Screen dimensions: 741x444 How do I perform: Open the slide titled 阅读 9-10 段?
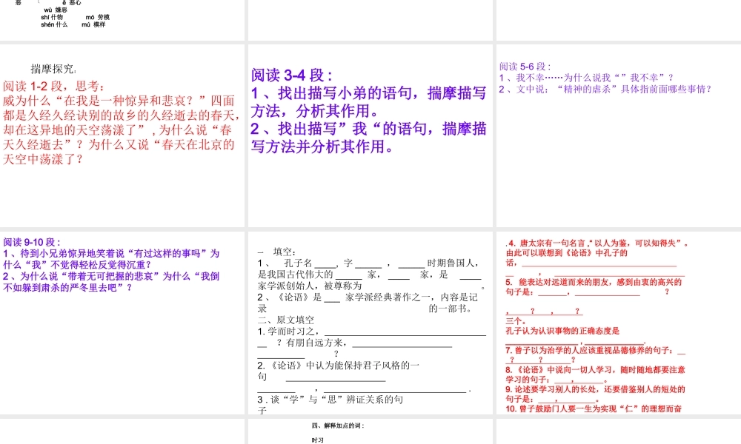(x=122, y=323)
